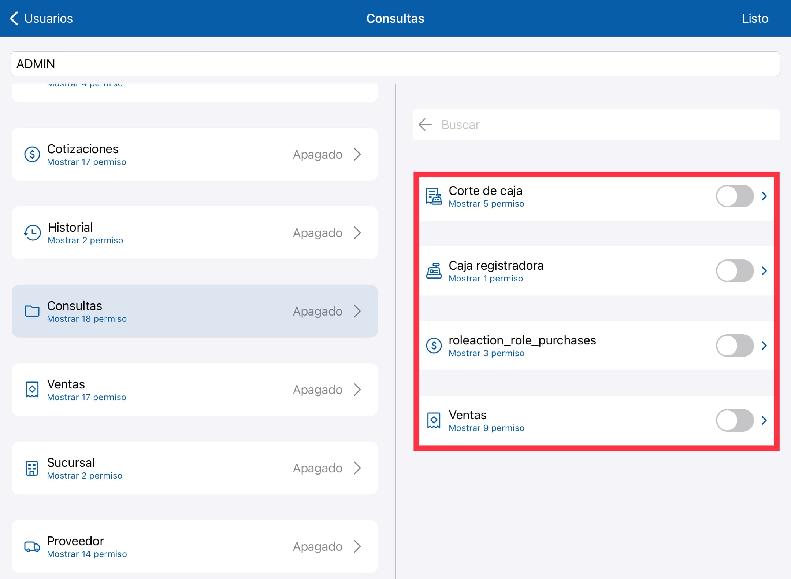Viewport: 791px width, 579px height.
Task: Expand Sucursal row chevron
Action: point(357,468)
